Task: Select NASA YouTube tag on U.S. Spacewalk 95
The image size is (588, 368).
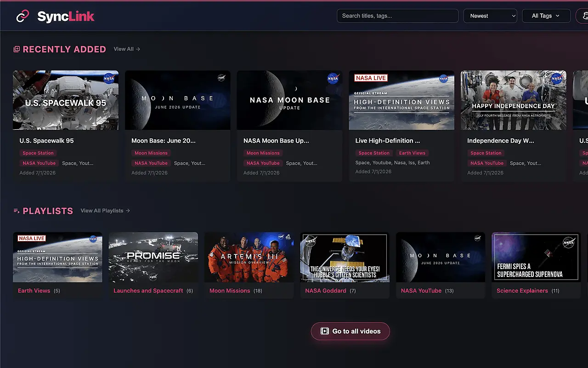Action: 39,163
